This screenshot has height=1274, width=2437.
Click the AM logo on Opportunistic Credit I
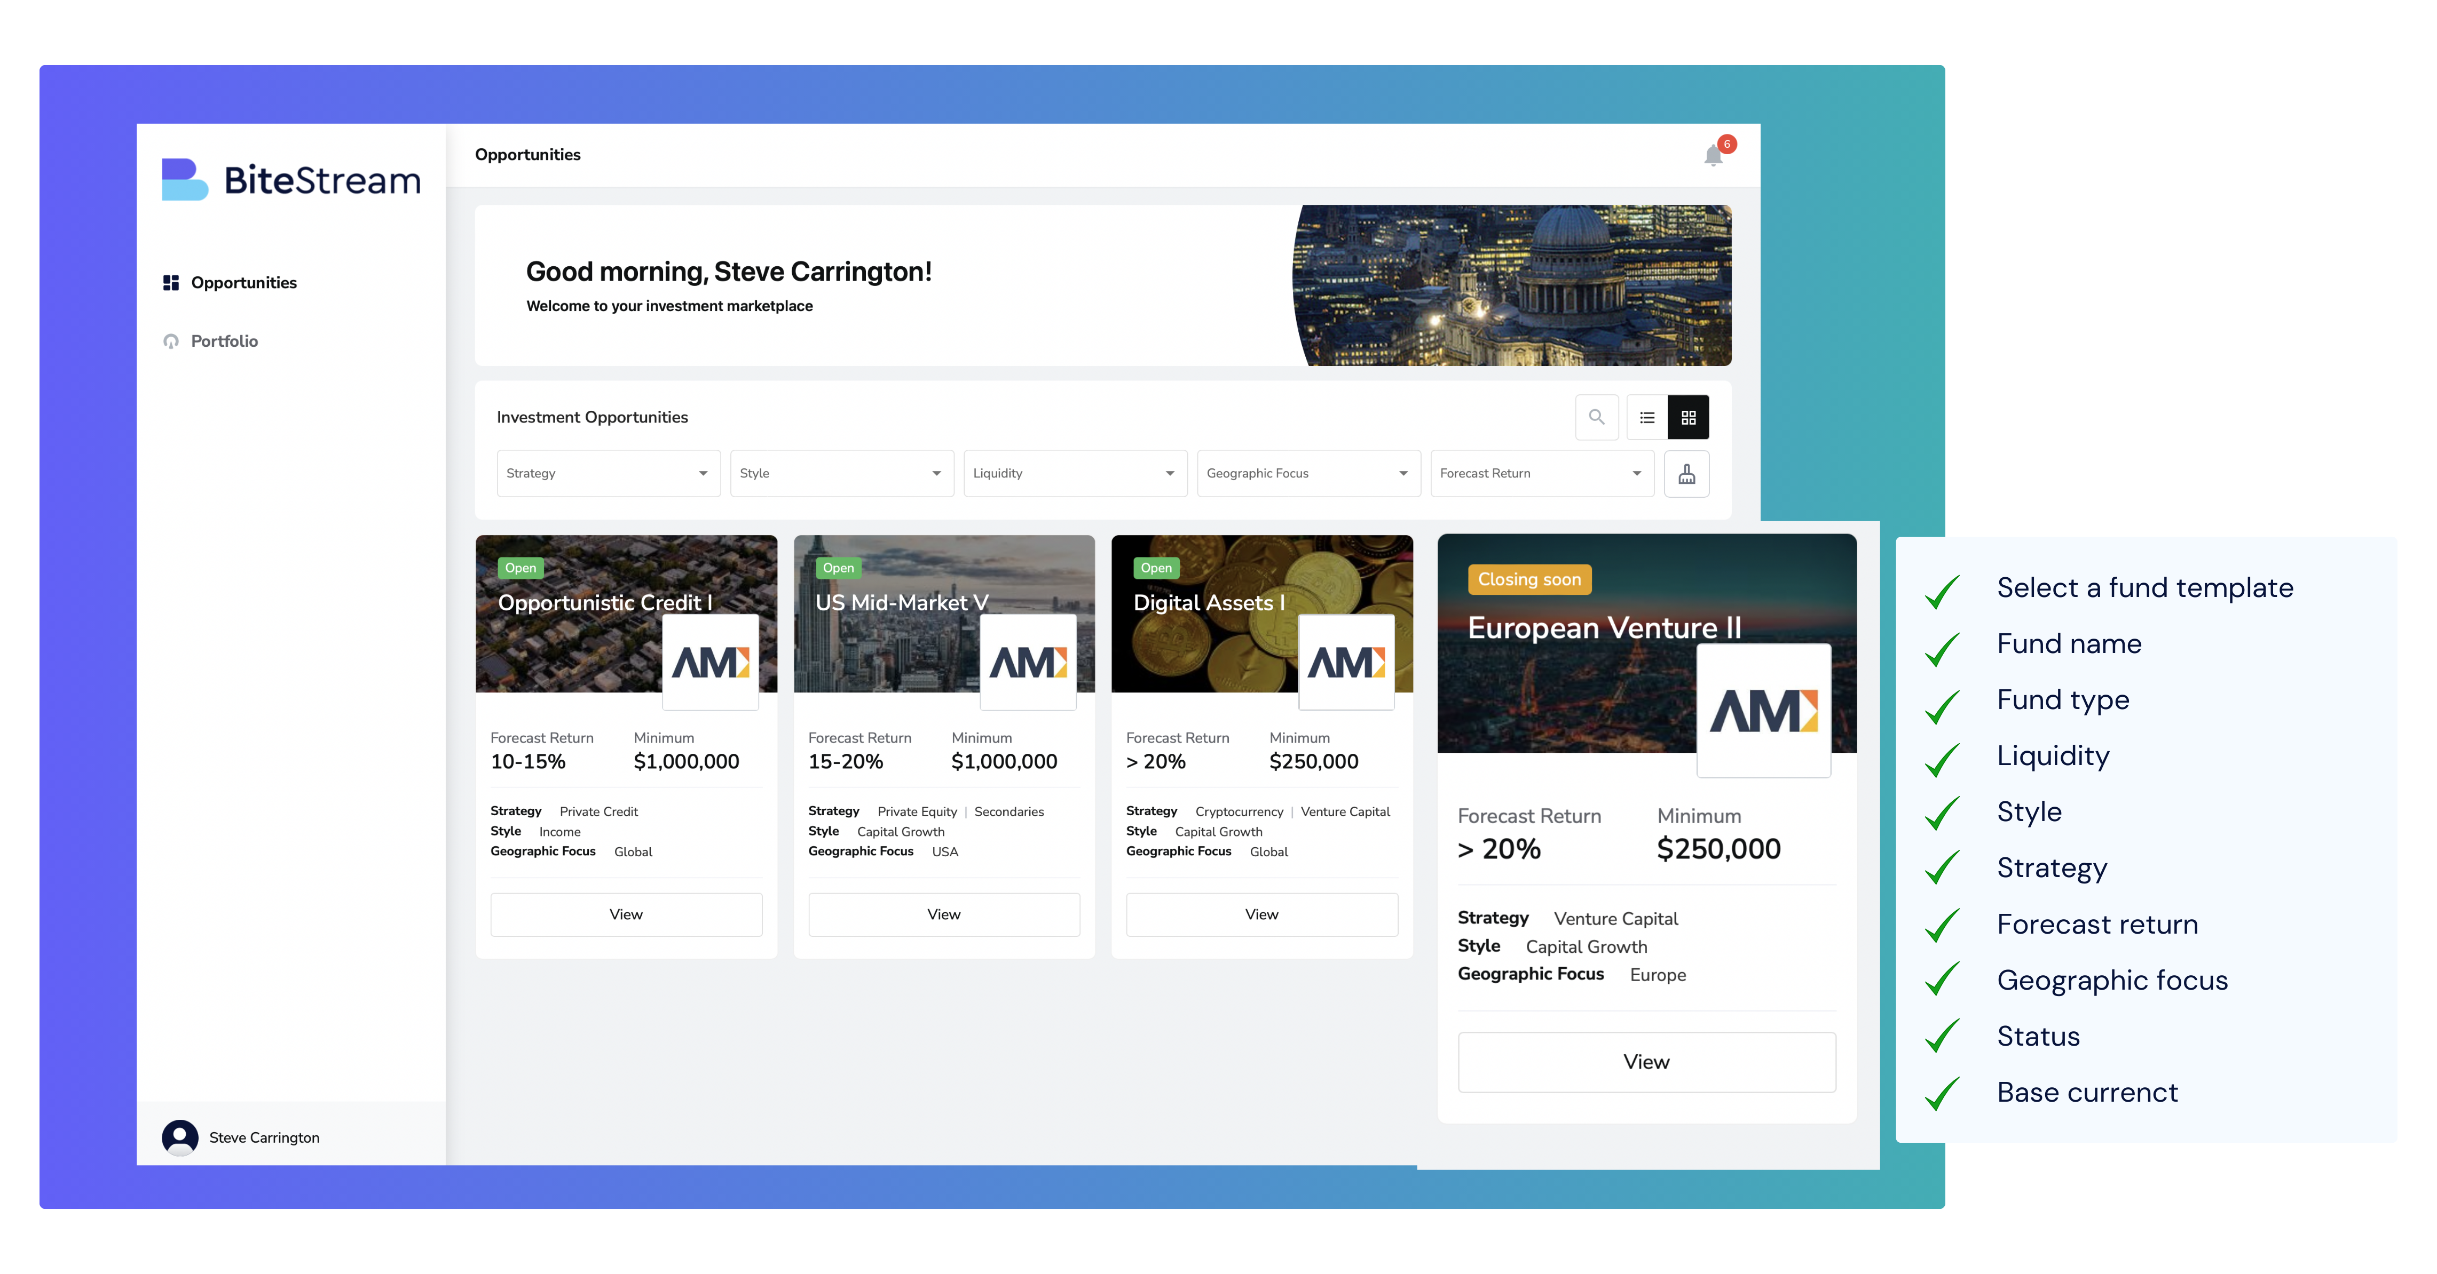711,663
